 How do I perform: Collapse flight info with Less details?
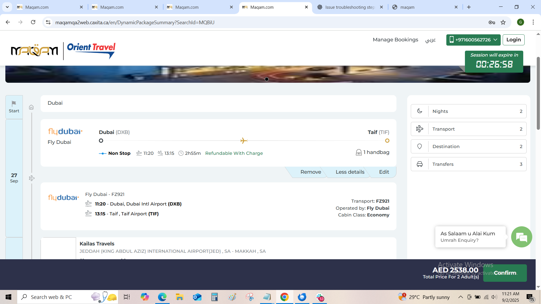coord(350,172)
